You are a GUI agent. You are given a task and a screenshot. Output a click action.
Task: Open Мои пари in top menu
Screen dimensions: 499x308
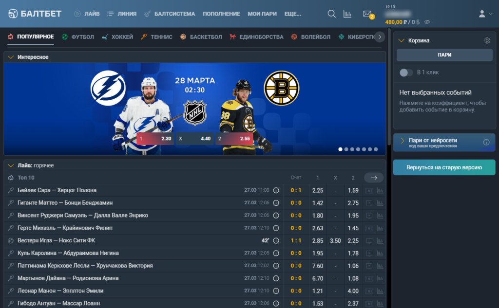[x=262, y=14]
